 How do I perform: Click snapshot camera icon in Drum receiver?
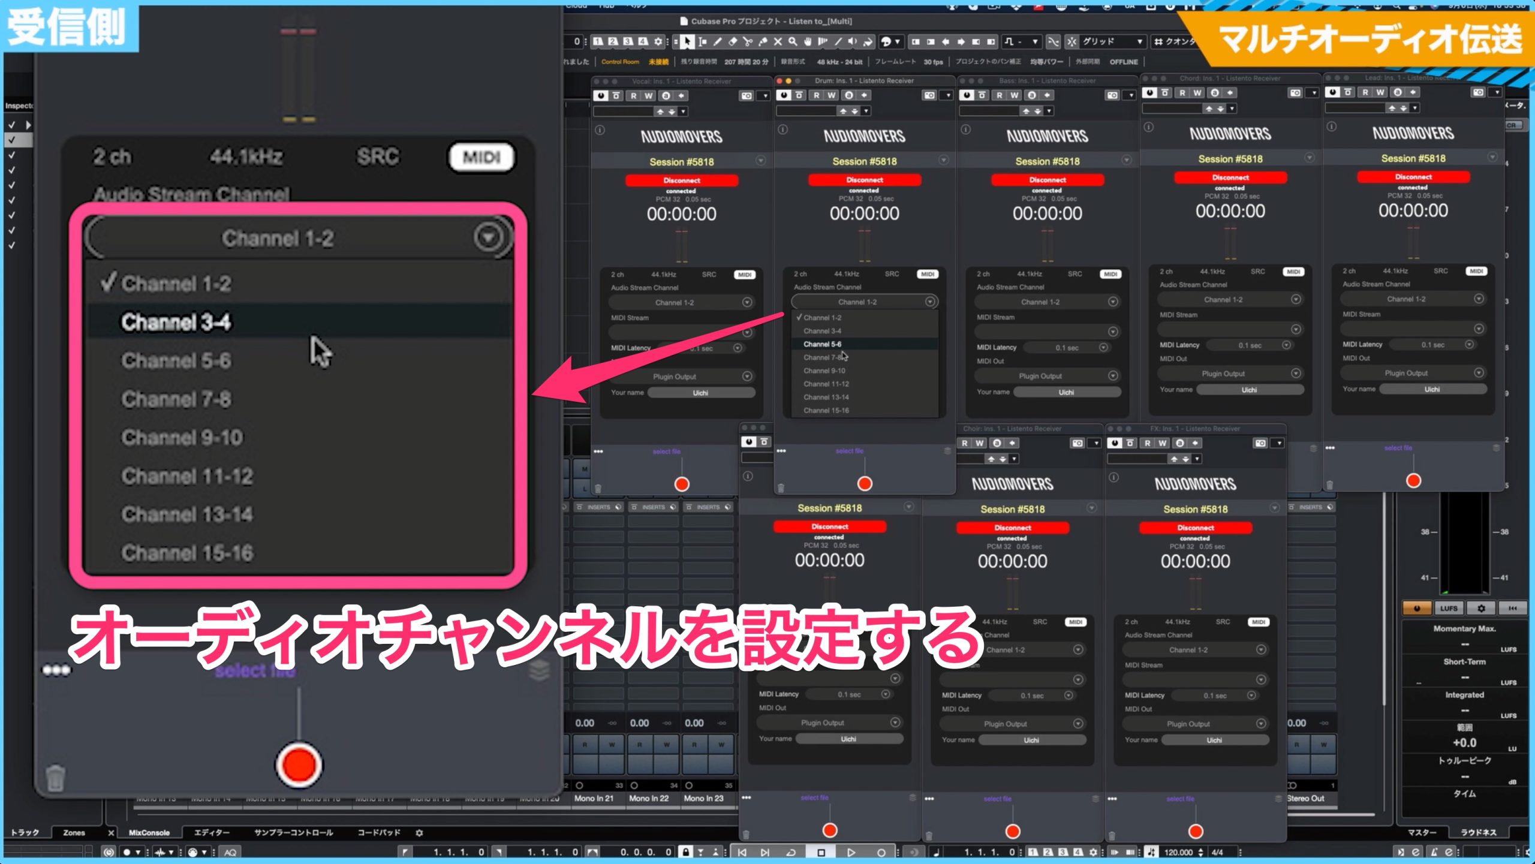coord(929,95)
